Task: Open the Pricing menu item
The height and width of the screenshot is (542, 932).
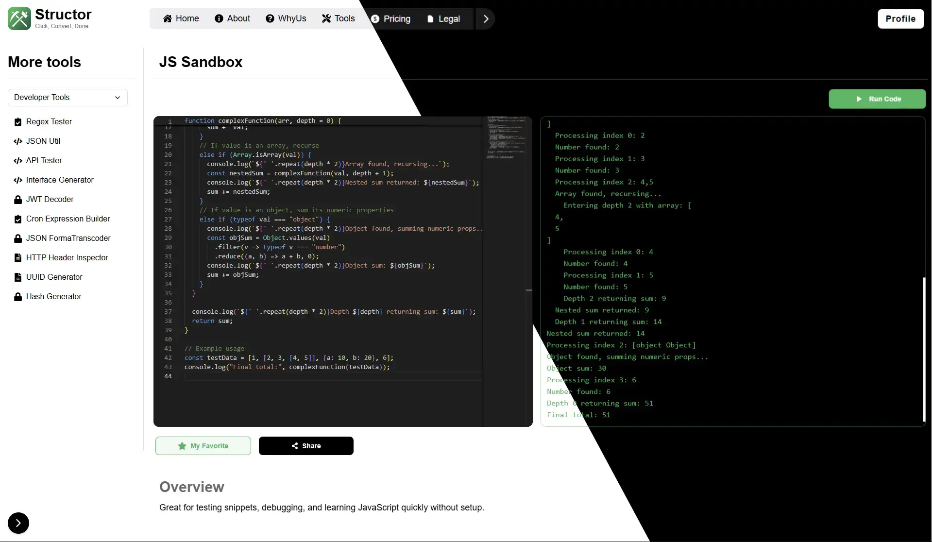Action: [x=390, y=19]
